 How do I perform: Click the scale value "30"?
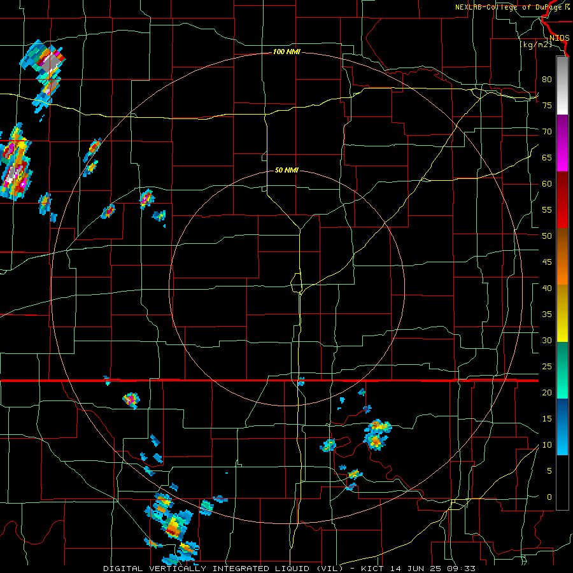click(547, 340)
